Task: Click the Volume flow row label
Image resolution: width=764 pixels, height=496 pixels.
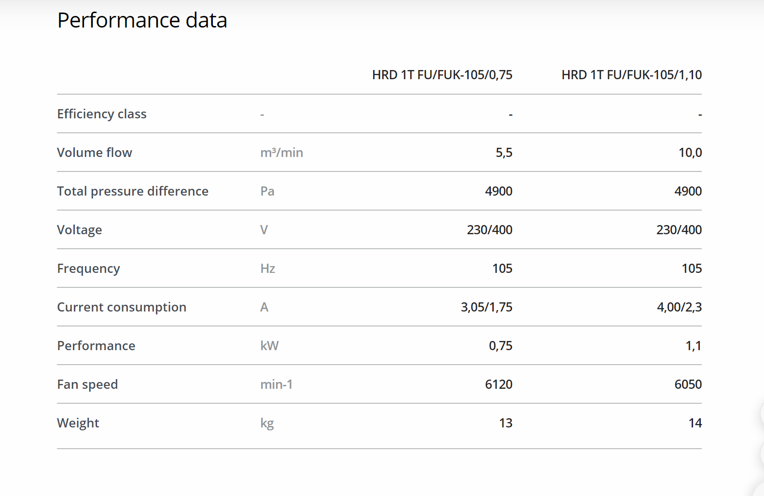Action: [94, 153]
